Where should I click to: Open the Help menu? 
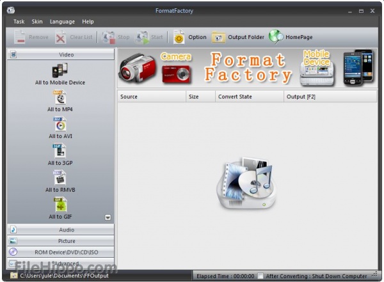(88, 22)
